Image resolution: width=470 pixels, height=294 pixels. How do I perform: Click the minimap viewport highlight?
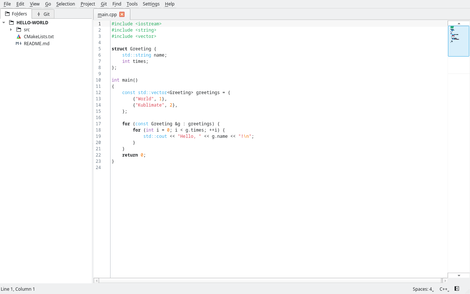coord(459,41)
